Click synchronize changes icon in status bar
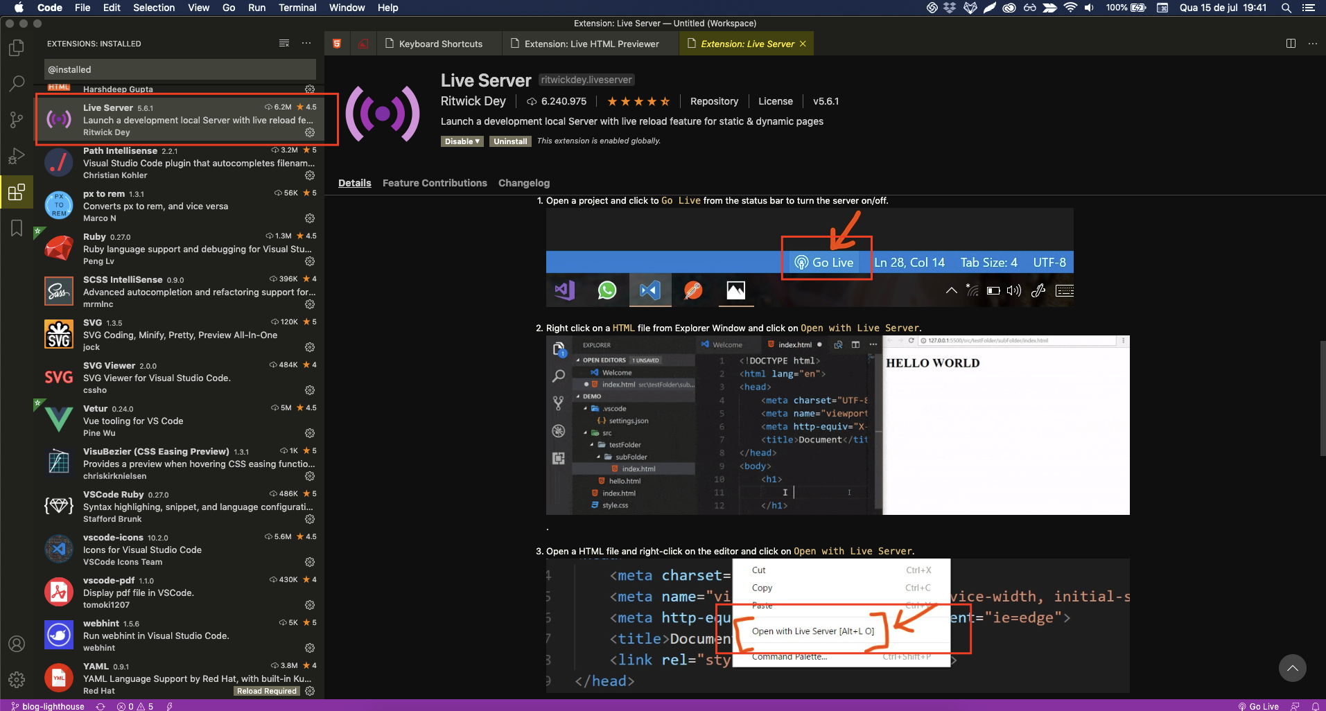Image resolution: width=1326 pixels, height=711 pixels. pyautogui.click(x=101, y=706)
